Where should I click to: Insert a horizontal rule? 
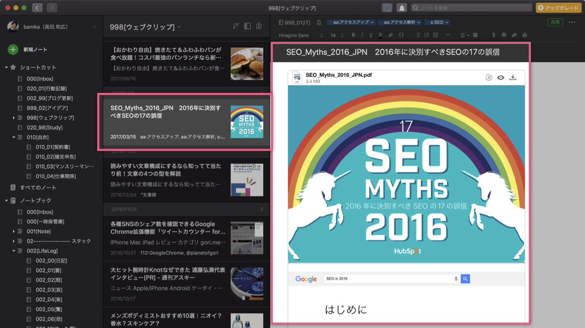(x=448, y=35)
